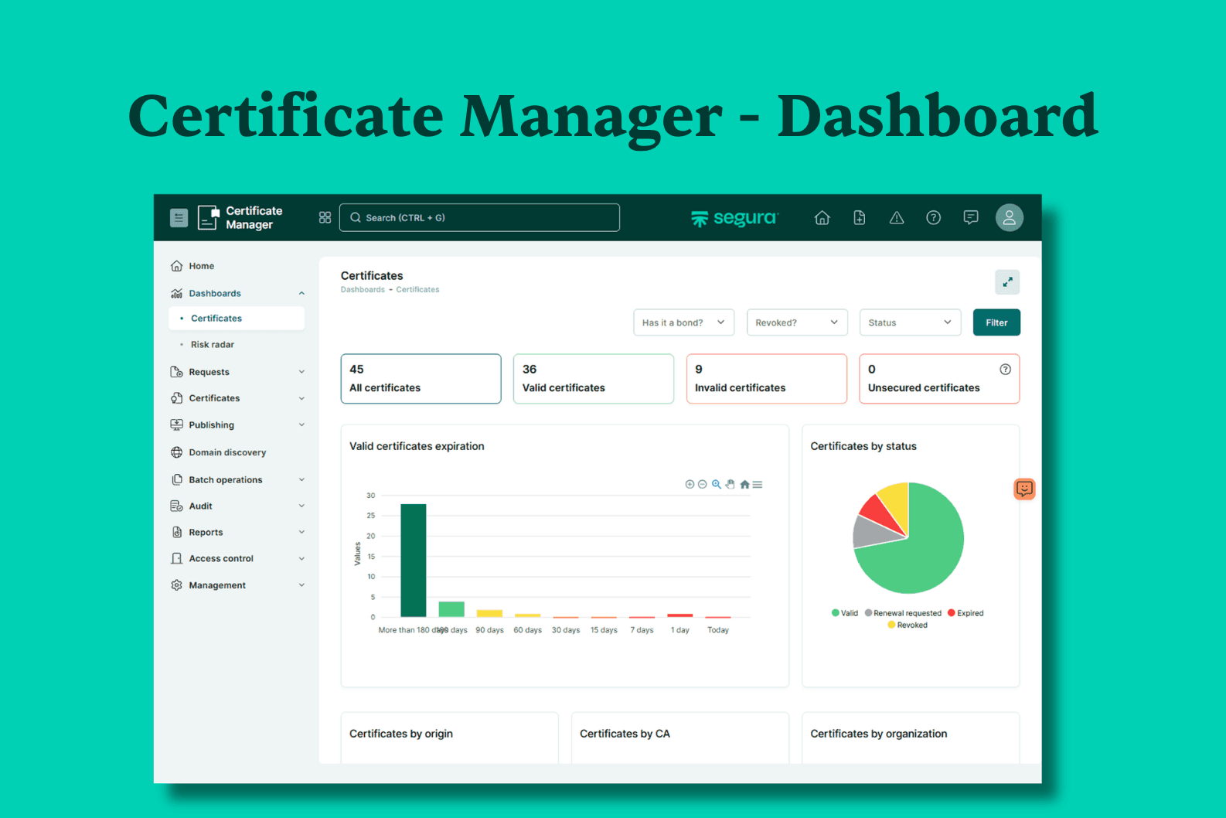
Task: Expand the Certificates sidebar chevron
Action: coord(301,398)
